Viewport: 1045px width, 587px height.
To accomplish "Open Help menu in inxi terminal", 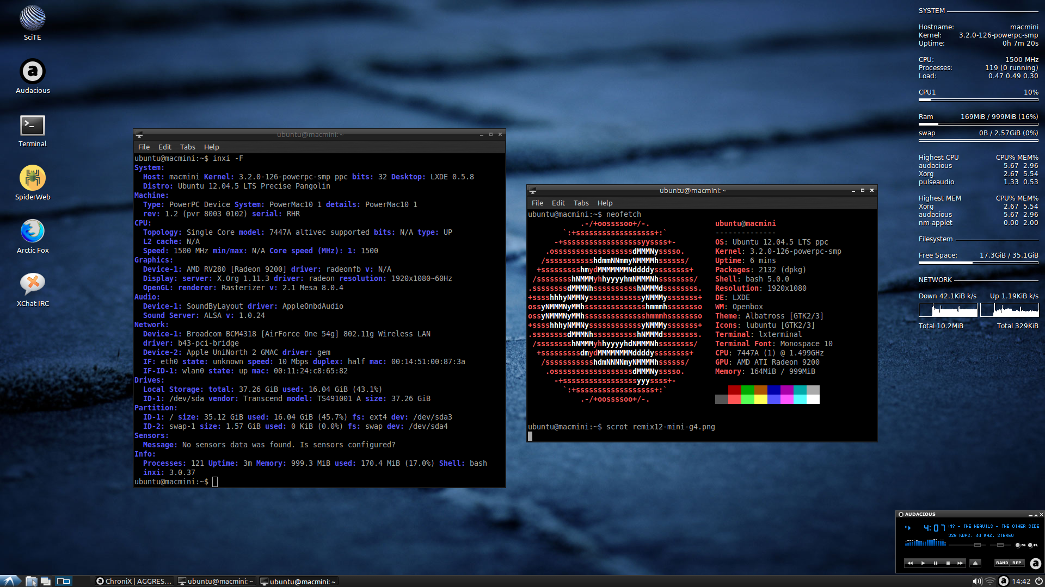I will [212, 147].
